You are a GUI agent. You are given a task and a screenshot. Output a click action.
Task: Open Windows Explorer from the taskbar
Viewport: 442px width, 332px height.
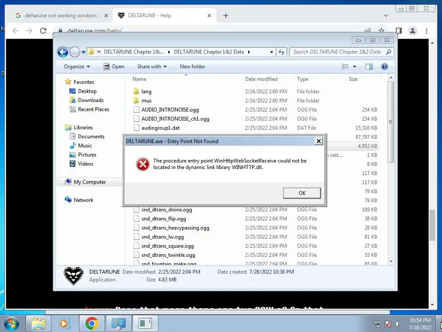click(x=38, y=323)
